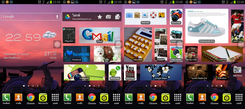
Task: Tap the bluecycle563@gmail.com account text
Action: (x=82, y=19)
